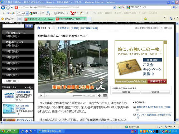
Task: Click the address bar URL field
Action: 64,8
